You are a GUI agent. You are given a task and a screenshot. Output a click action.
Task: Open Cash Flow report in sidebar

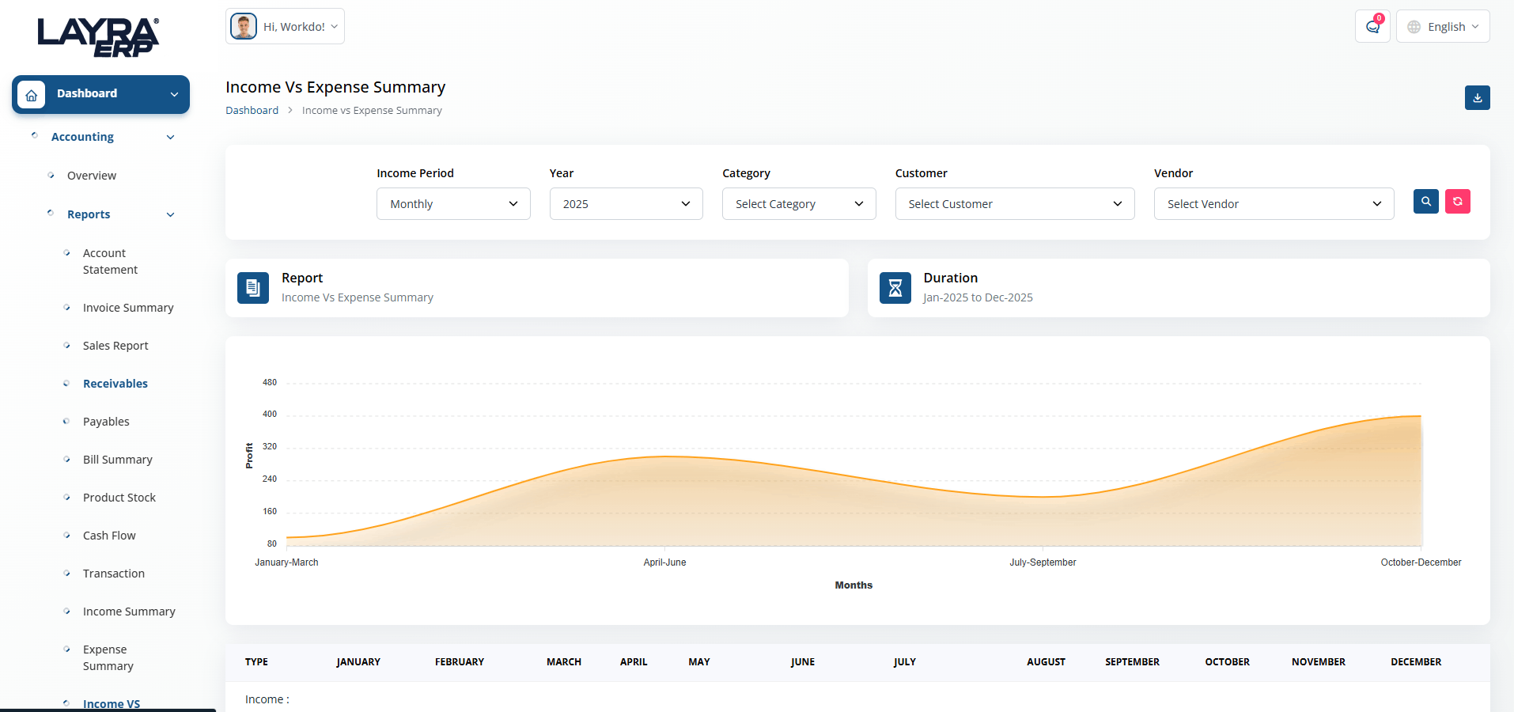coord(109,536)
